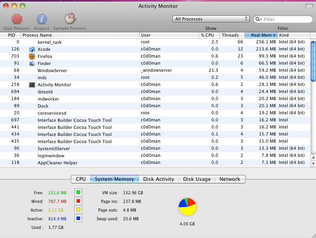Click the 213.6 MB Xcode memory value
Screen dimensions: 316x238
pos(266,49)
